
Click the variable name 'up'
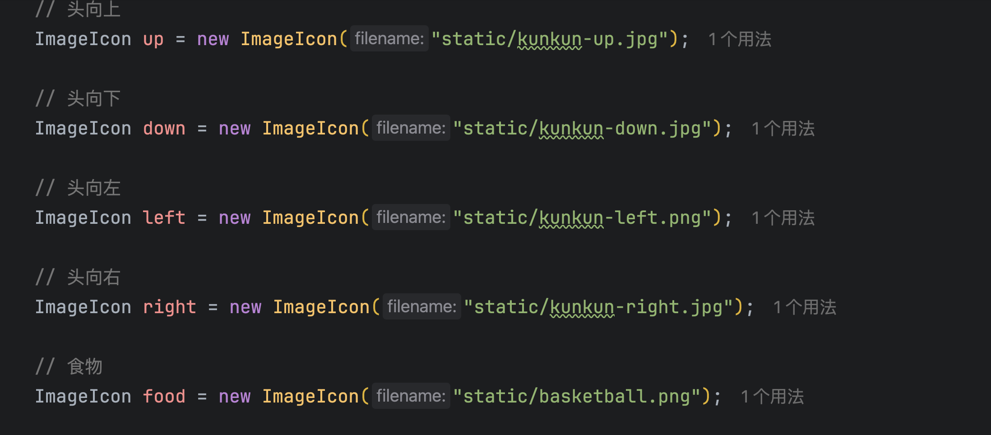[153, 39]
